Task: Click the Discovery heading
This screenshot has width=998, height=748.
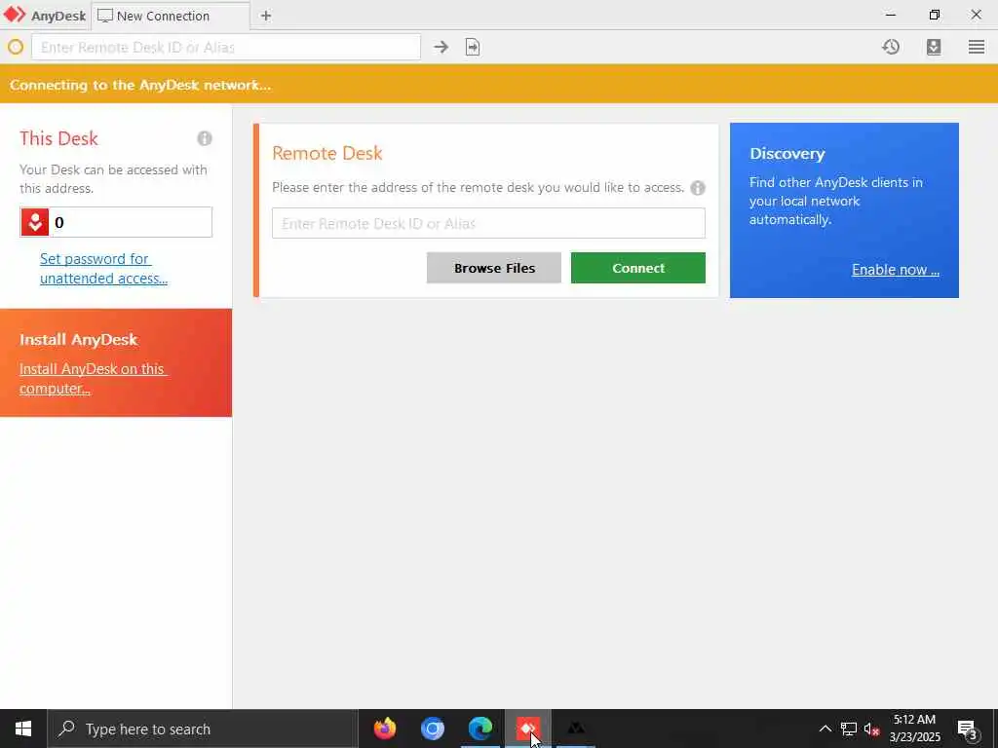Action: click(787, 154)
